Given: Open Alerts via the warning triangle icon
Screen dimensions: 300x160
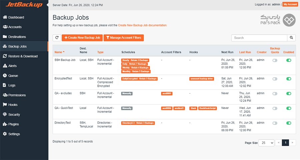Looking at the screenshot, I should [5, 66].
